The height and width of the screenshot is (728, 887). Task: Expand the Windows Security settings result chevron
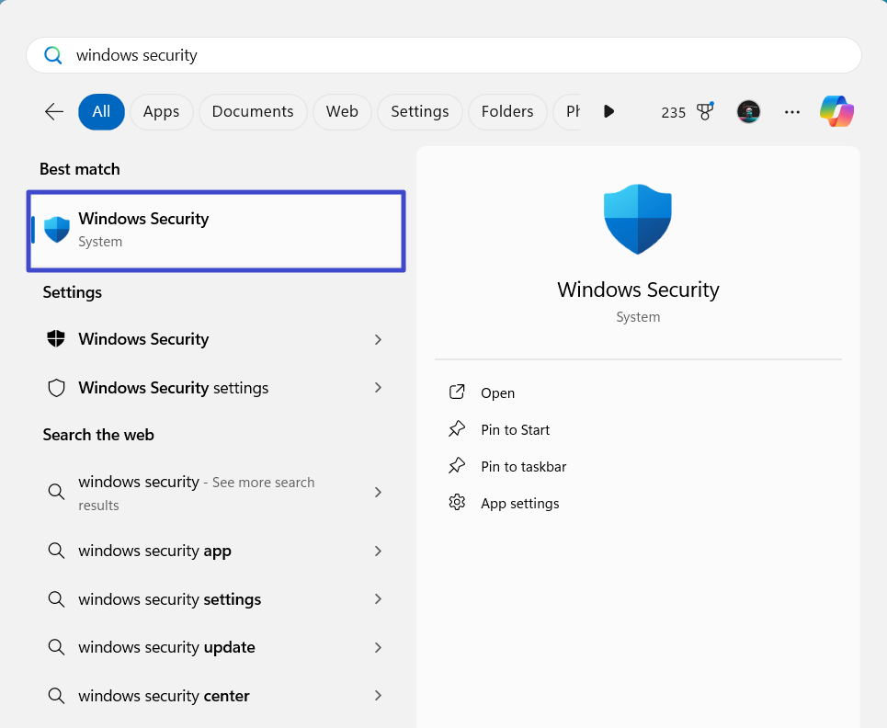[x=378, y=388]
